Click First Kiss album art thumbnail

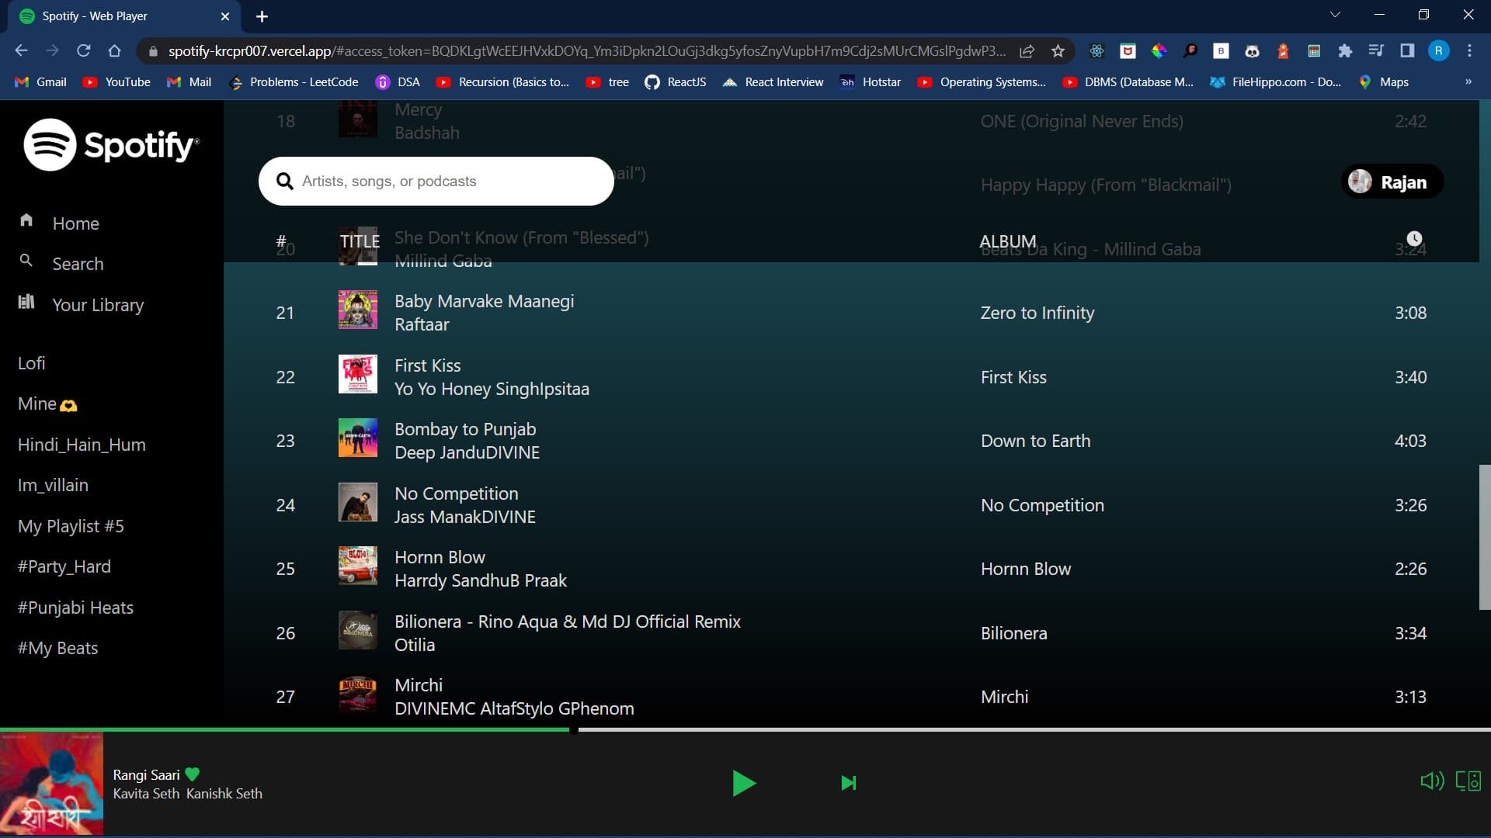point(358,374)
